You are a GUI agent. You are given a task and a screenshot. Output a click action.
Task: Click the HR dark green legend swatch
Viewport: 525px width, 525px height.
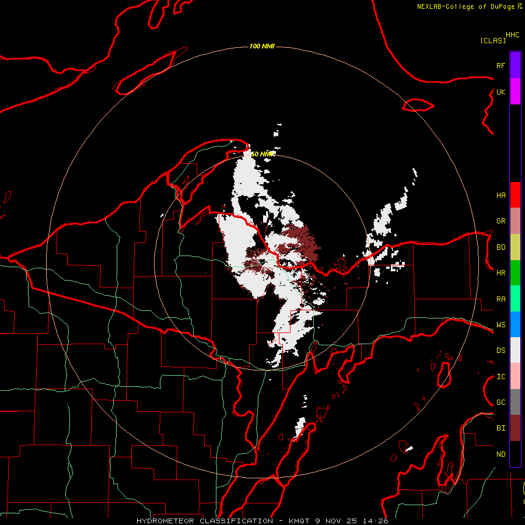click(515, 273)
